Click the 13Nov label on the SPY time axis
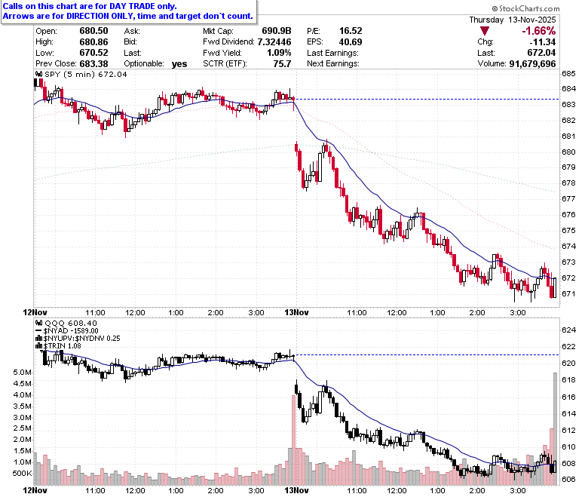This screenshot has width=588, height=497. point(296,313)
